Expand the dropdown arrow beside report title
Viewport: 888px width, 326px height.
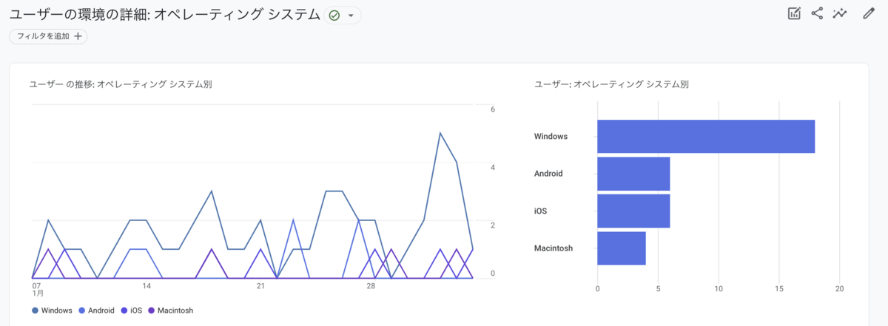(x=351, y=16)
